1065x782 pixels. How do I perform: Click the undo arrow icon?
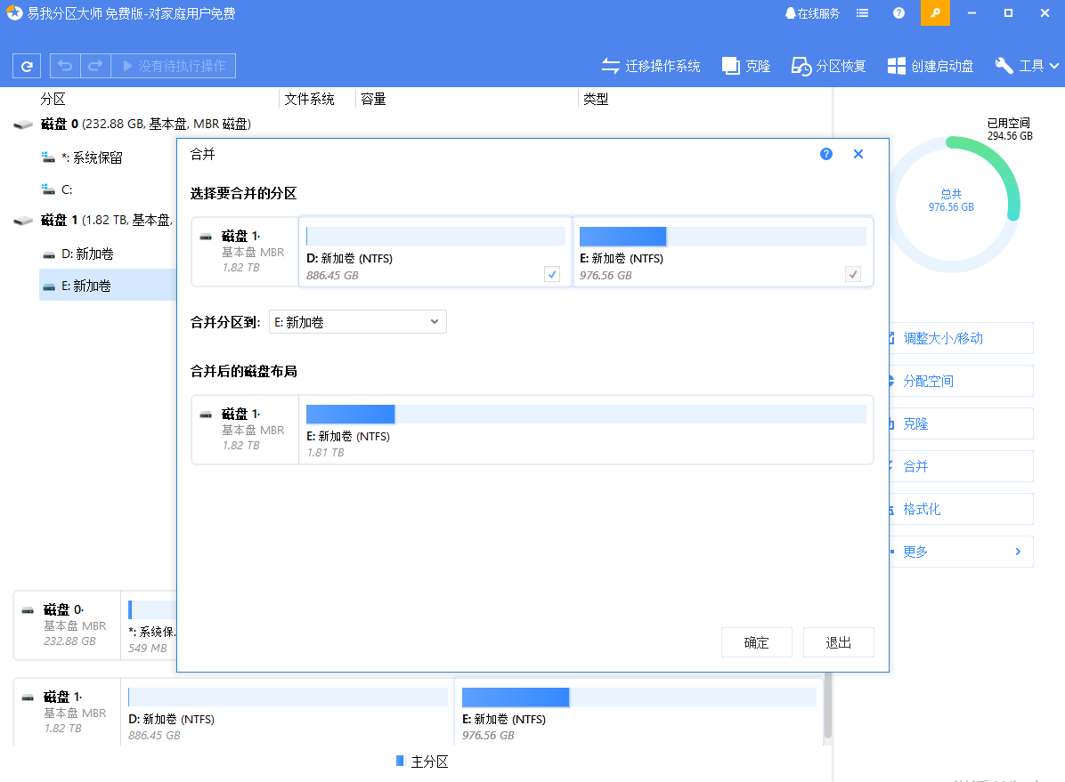coord(62,65)
